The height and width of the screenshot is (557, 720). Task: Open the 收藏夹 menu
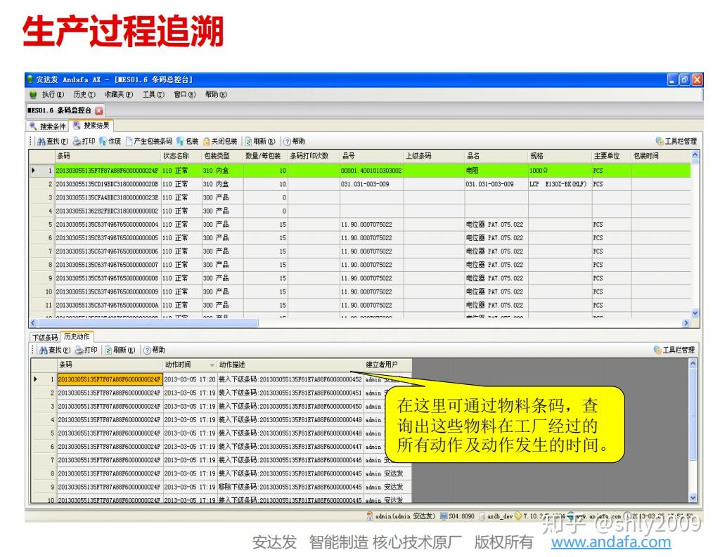pos(118,95)
